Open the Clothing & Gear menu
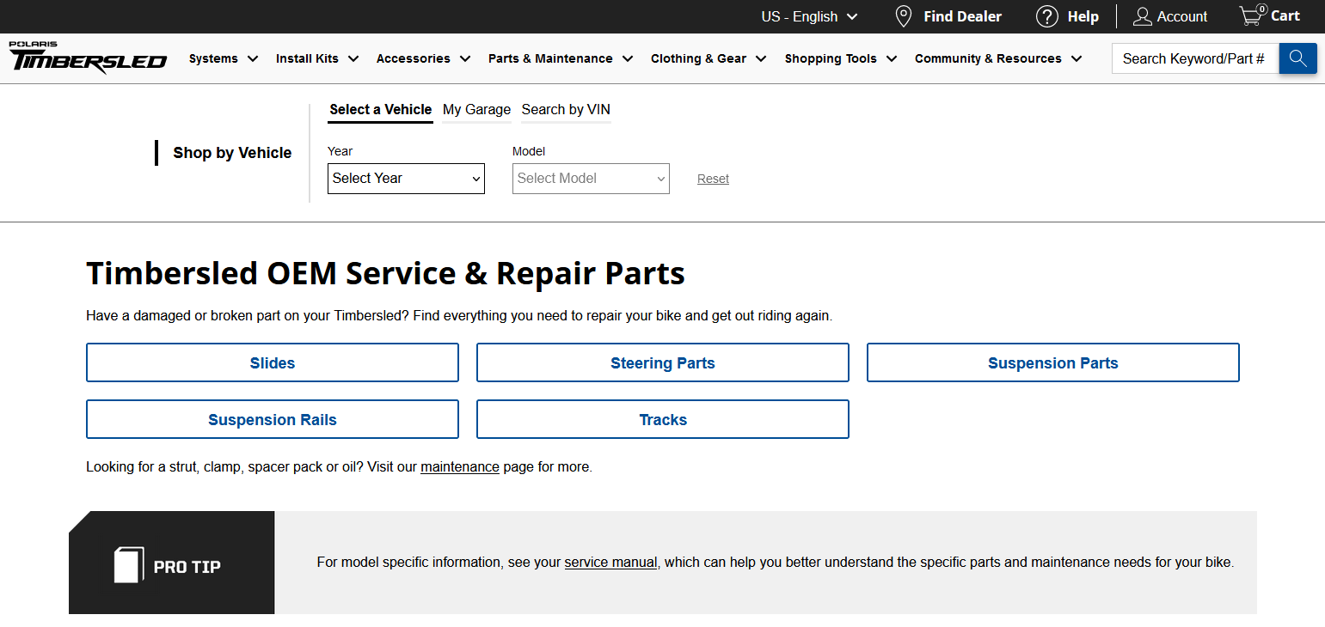This screenshot has height=627, width=1325. coord(708,58)
